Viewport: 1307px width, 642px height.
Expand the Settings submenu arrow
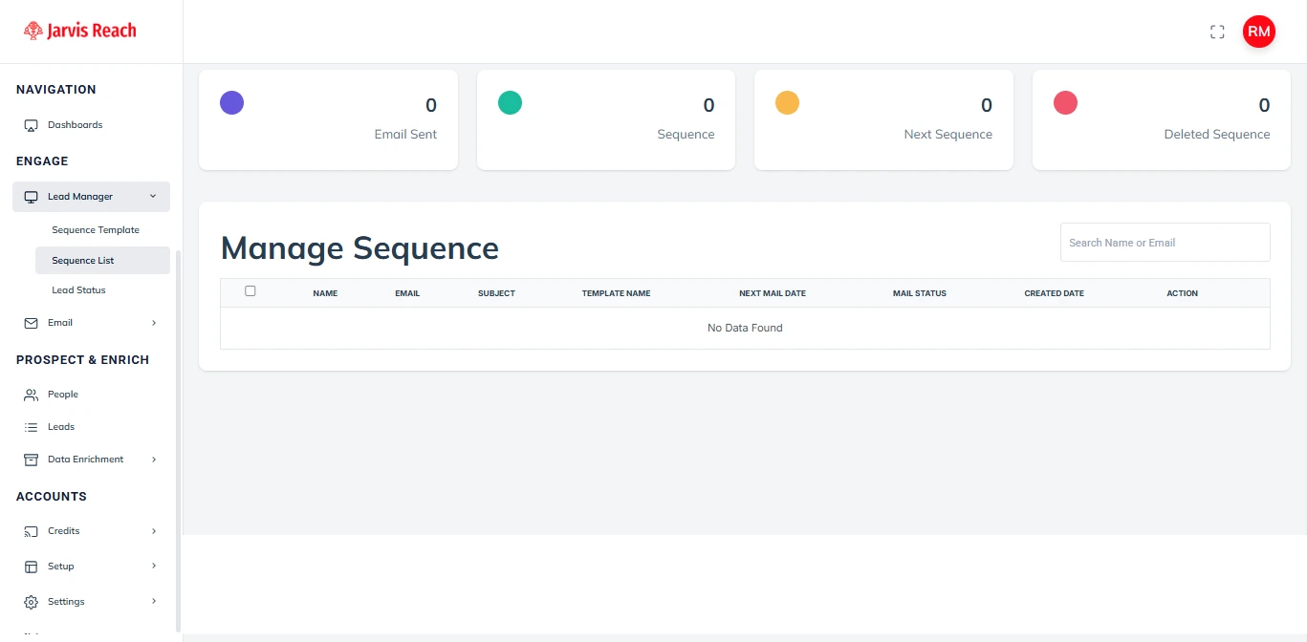[154, 602]
